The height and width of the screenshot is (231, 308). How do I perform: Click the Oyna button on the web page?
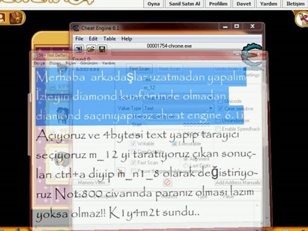click(x=153, y=4)
